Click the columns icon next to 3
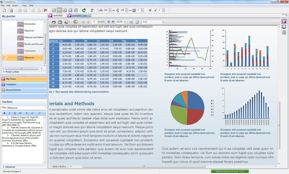The image size is (289, 174). (134, 10)
